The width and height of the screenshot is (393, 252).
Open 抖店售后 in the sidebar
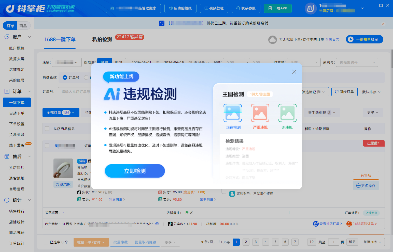[17, 168]
